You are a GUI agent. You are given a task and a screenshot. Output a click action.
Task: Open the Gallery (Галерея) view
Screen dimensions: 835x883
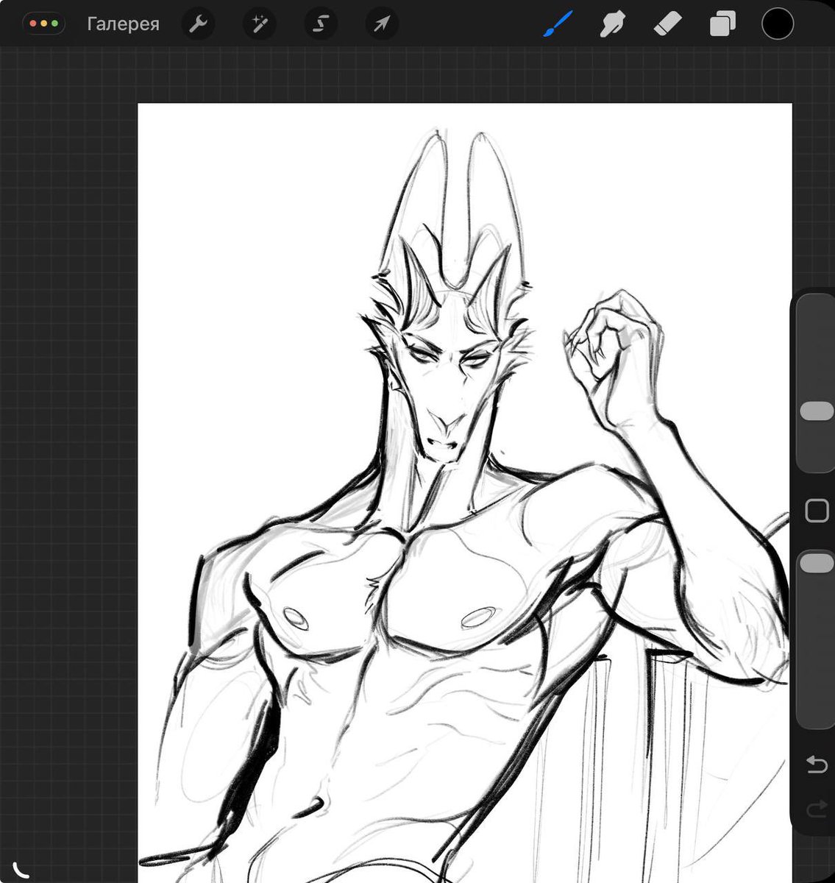point(123,24)
